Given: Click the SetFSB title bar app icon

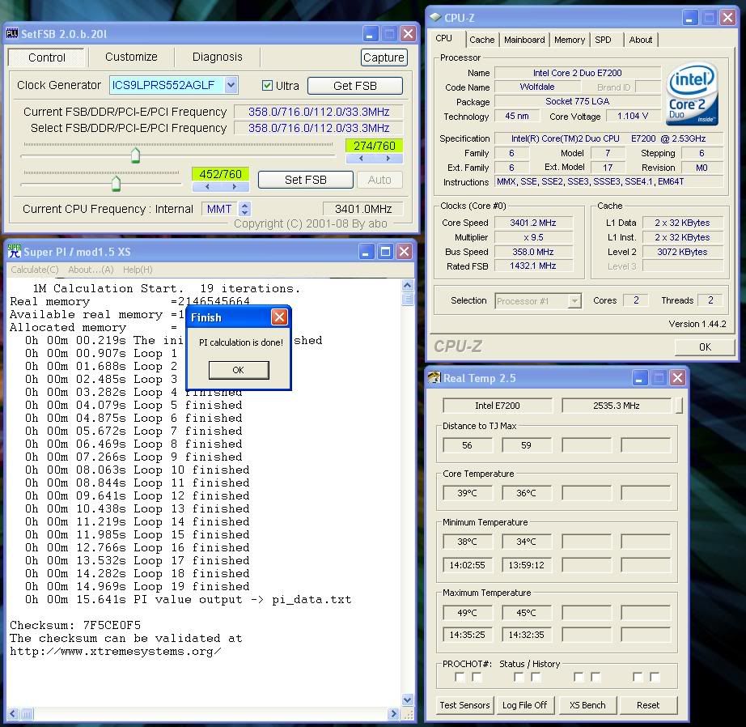Looking at the screenshot, I should [x=12, y=33].
